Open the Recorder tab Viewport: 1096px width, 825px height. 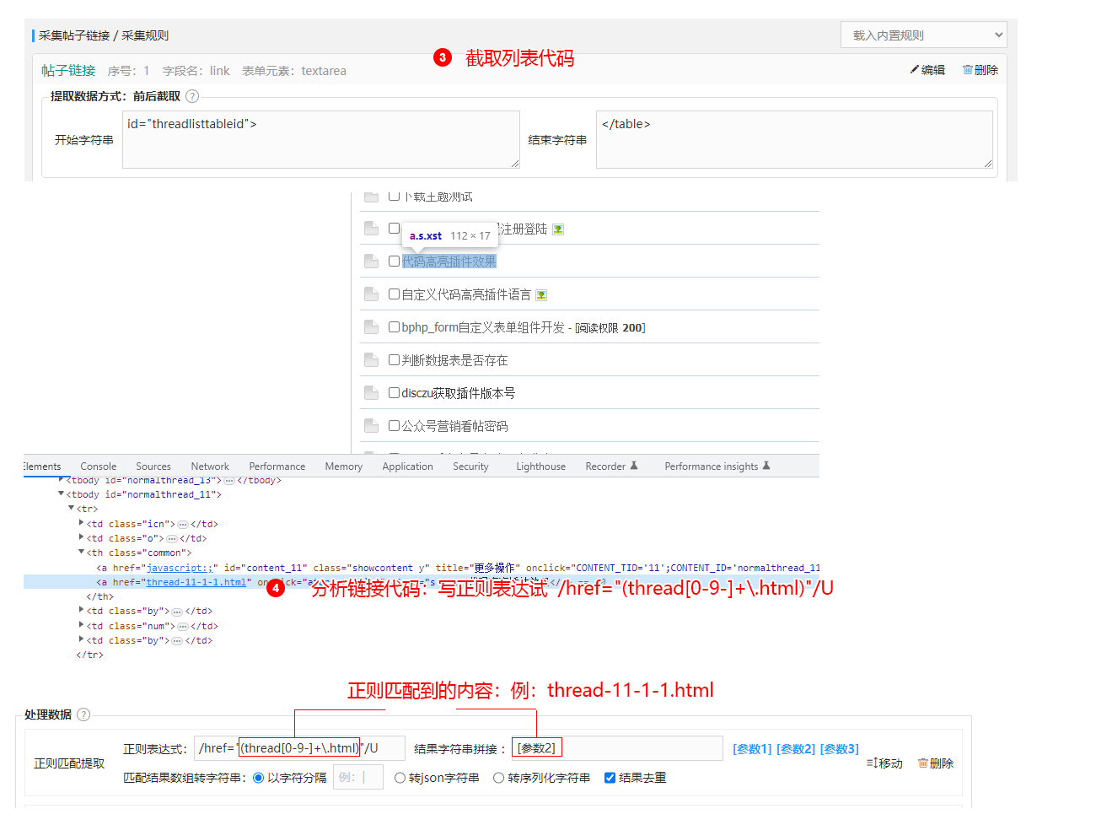611,466
